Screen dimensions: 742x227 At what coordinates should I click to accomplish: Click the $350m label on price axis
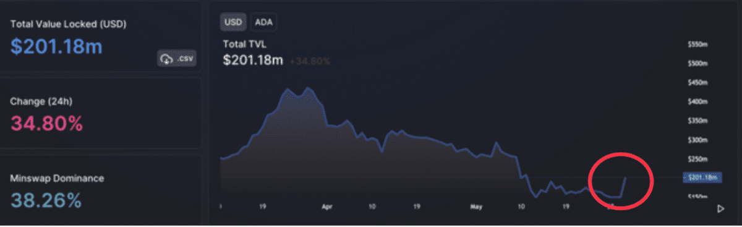(x=697, y=121)
